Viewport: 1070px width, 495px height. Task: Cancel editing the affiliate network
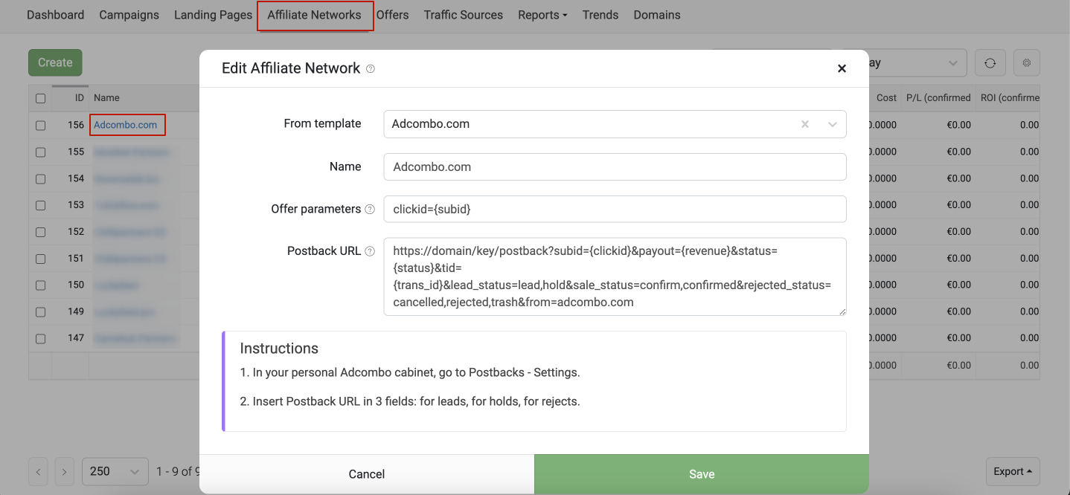coord(367,474)
